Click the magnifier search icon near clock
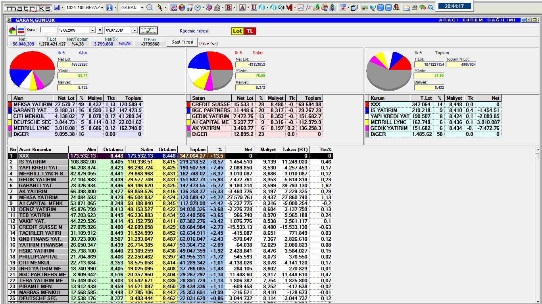542x304 pixels. (x=431, y=8)
